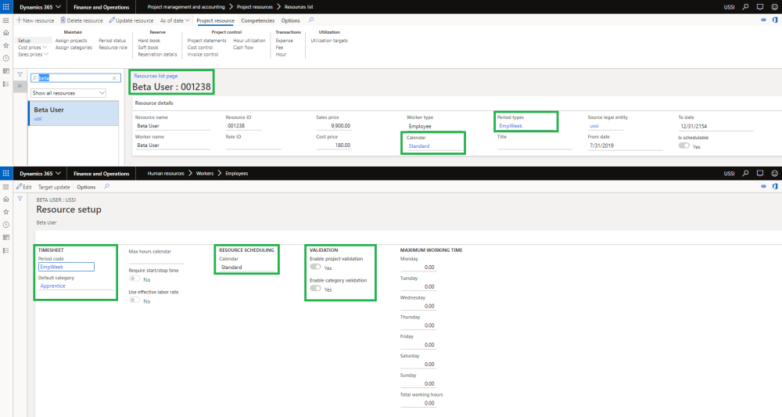Select Beta User row in resource list
Viewport: 782px width, 417px height.
tap(74, 113)
